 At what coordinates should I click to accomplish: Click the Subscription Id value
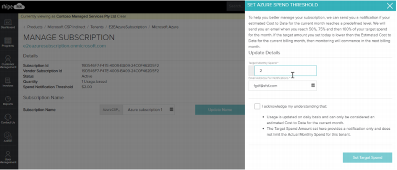pyautogui.click(x=120, y=66)
